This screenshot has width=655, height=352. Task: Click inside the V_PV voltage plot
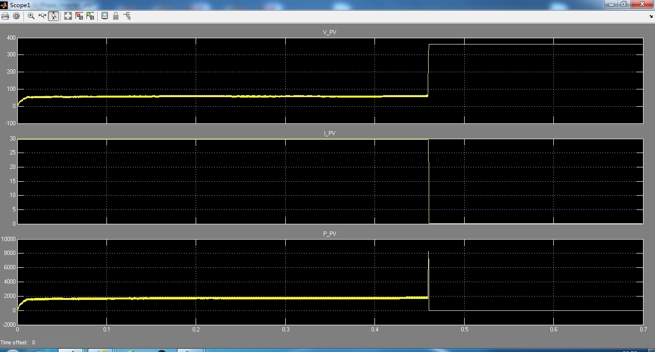(330, 80)
